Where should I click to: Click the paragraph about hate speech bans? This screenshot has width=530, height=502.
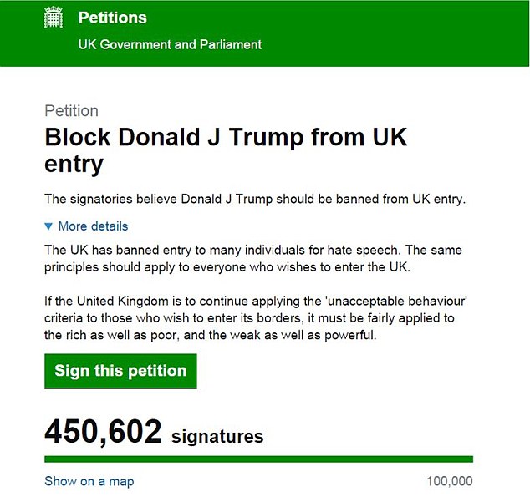252,258
